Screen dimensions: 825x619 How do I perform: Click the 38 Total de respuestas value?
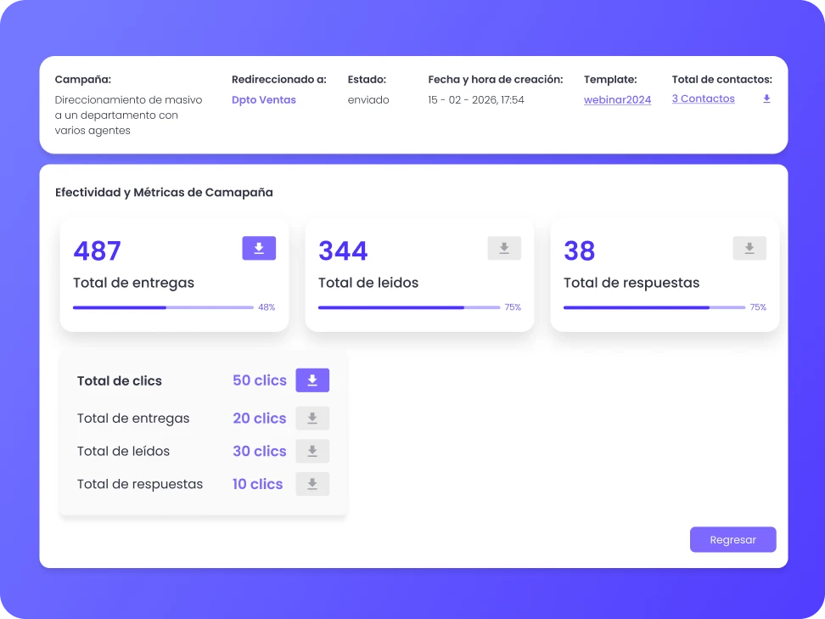[579, 250]
